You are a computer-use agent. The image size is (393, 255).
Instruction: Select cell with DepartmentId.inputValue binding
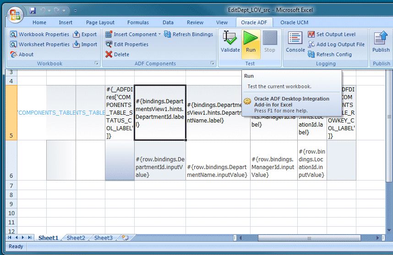160,160
